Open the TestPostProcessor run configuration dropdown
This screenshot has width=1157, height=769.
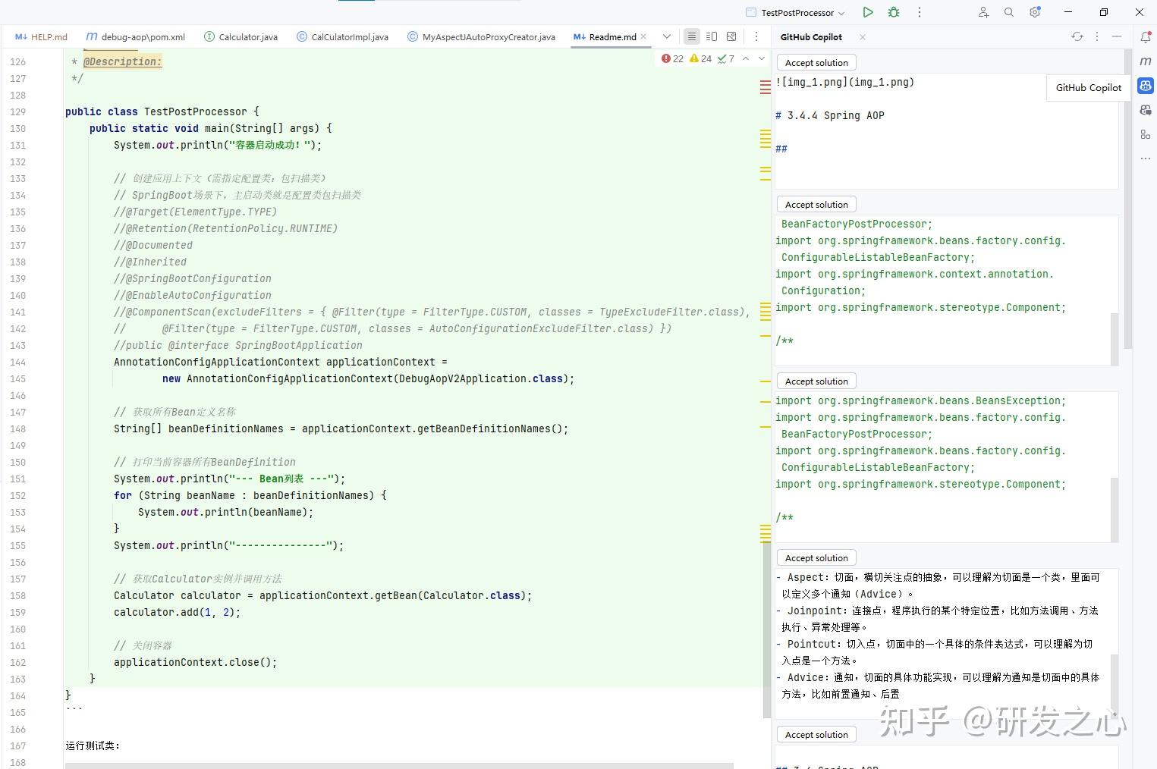842,12
